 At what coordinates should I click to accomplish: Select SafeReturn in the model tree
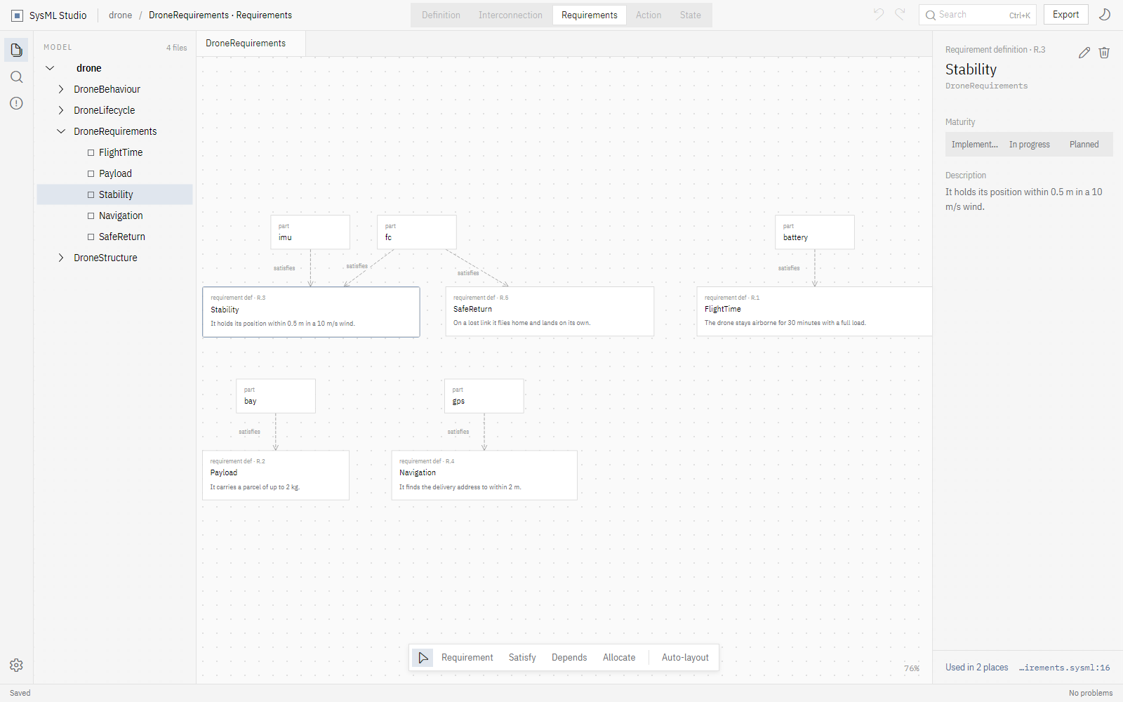coord(115,237)
